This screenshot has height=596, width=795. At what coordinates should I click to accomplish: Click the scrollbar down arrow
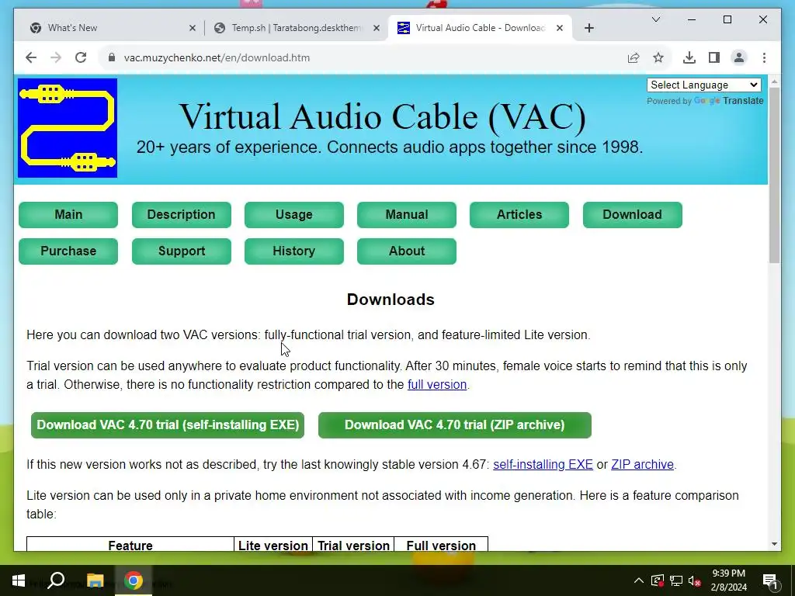coord(774,544)
